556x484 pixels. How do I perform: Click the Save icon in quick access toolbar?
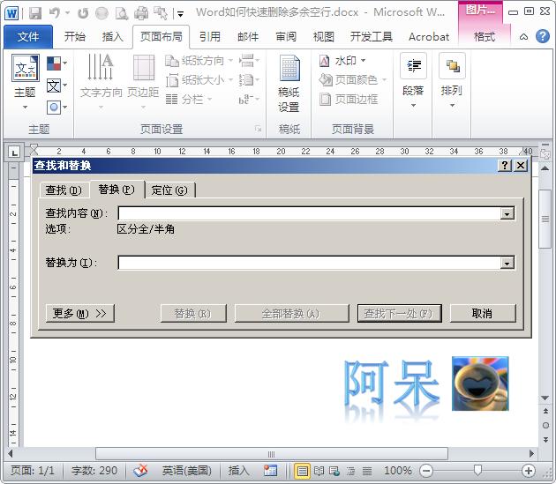[x=35, y=13]
